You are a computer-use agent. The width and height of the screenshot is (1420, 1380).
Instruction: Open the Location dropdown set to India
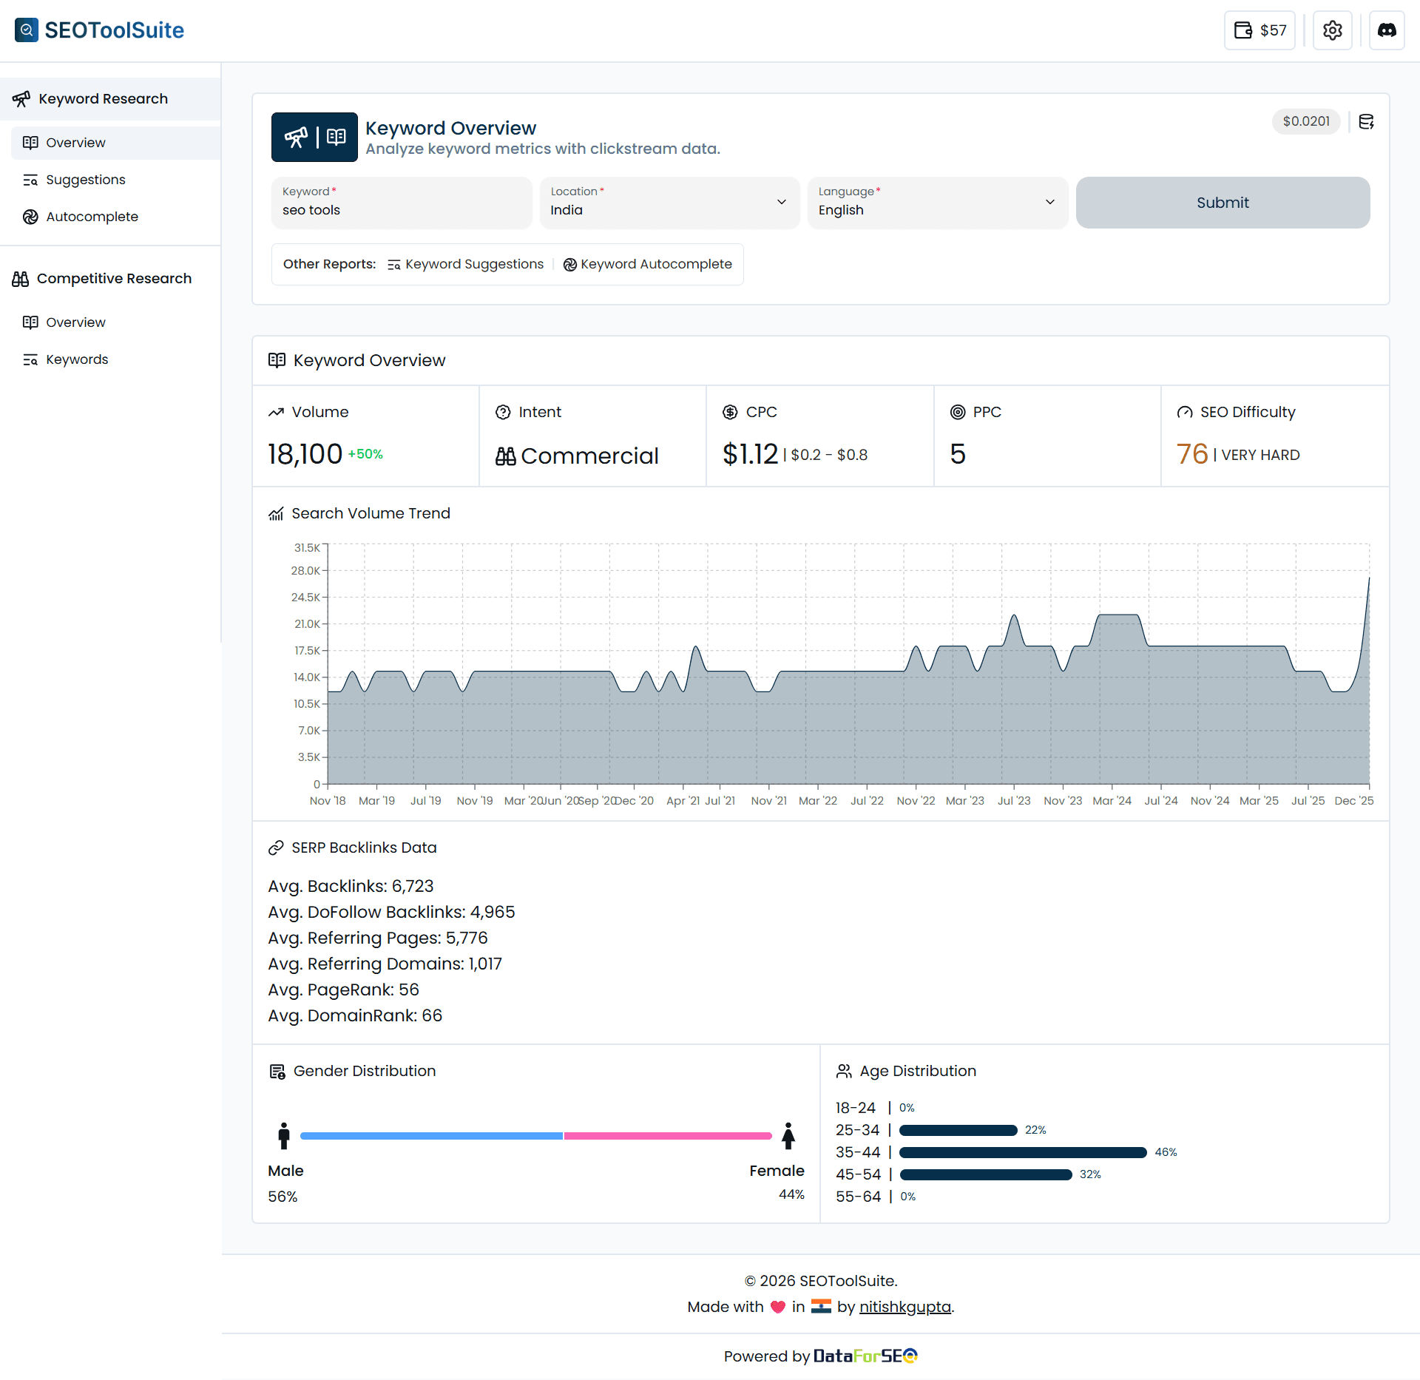click(669, 203)
